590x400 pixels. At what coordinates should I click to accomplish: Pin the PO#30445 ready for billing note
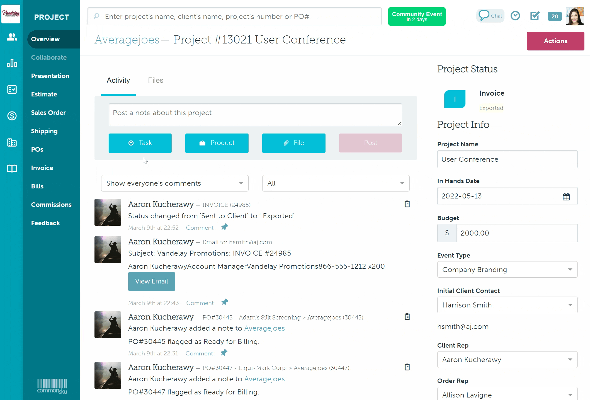224,353
